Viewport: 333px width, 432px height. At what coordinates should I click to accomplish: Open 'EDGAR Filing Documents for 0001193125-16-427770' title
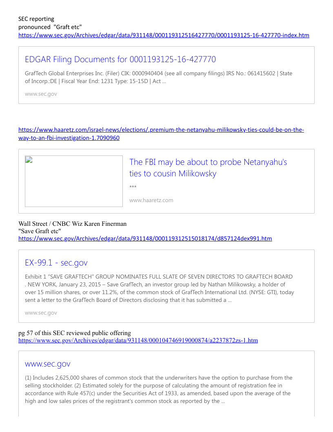click(x=120, y=59)
